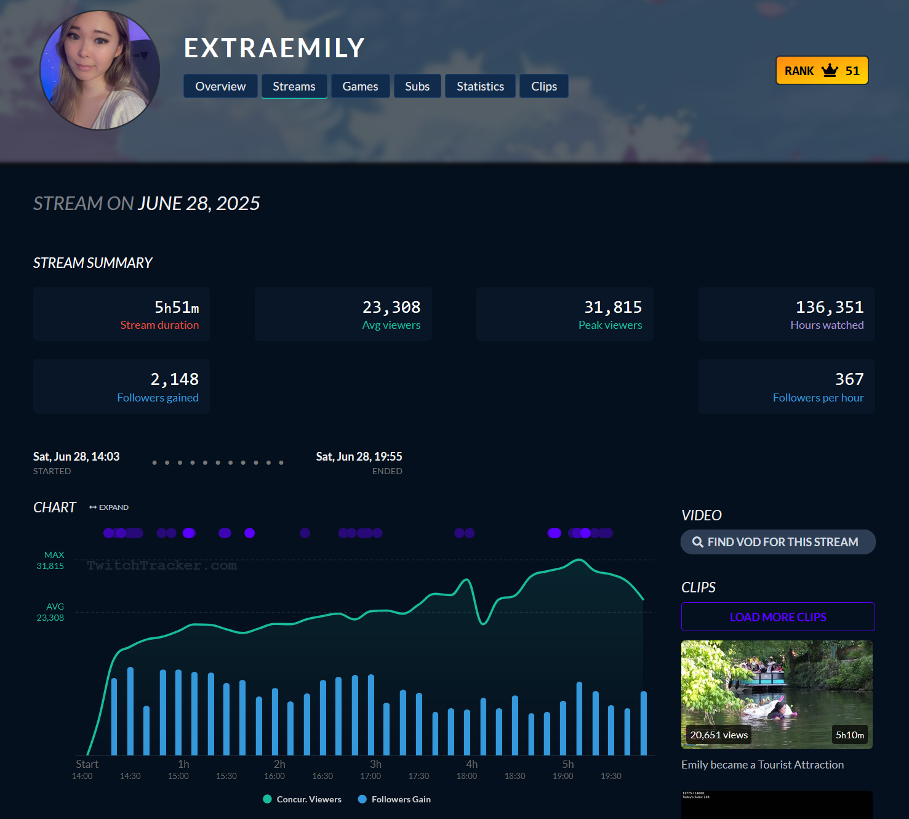Image resolution: width=909 pixels, height=819 pixels.
Task: Click the 20,651 views label on clip
Action: tap(719, 735)
